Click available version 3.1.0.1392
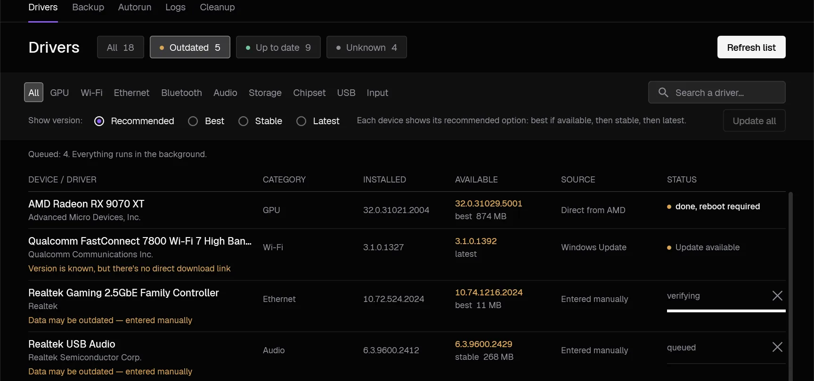This screenshot has height=381, width=814. point(476,241)
